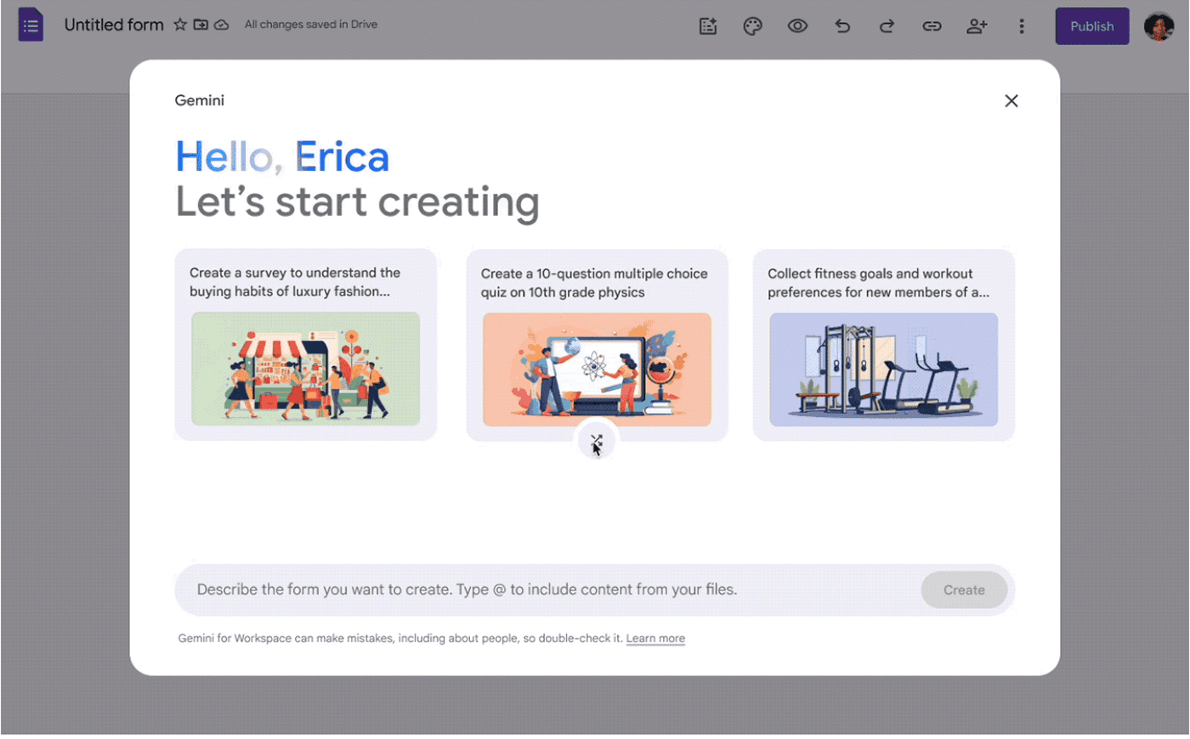Close the Gemini dialog

tap(1011, 101)
